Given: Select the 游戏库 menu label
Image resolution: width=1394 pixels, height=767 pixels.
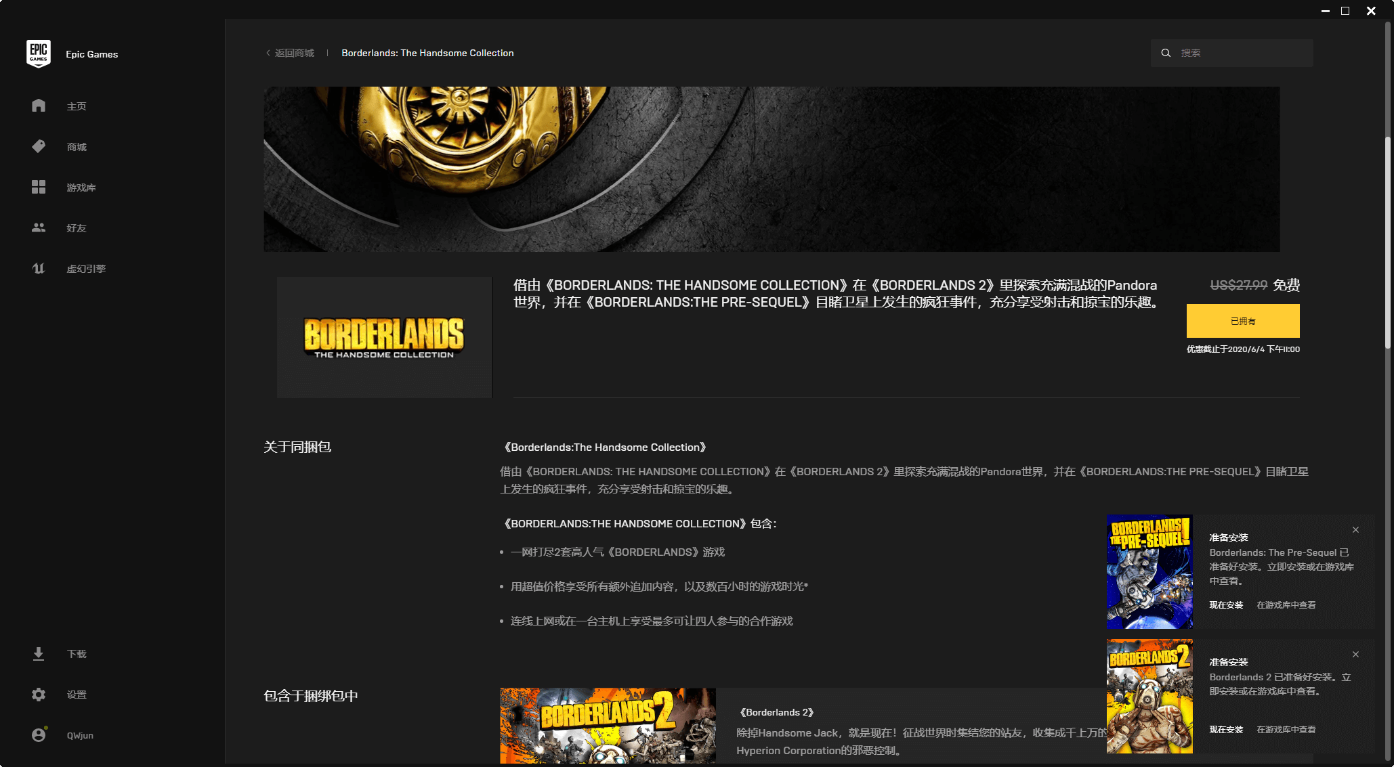Looking at the screenshot, I should pos(81,188).
